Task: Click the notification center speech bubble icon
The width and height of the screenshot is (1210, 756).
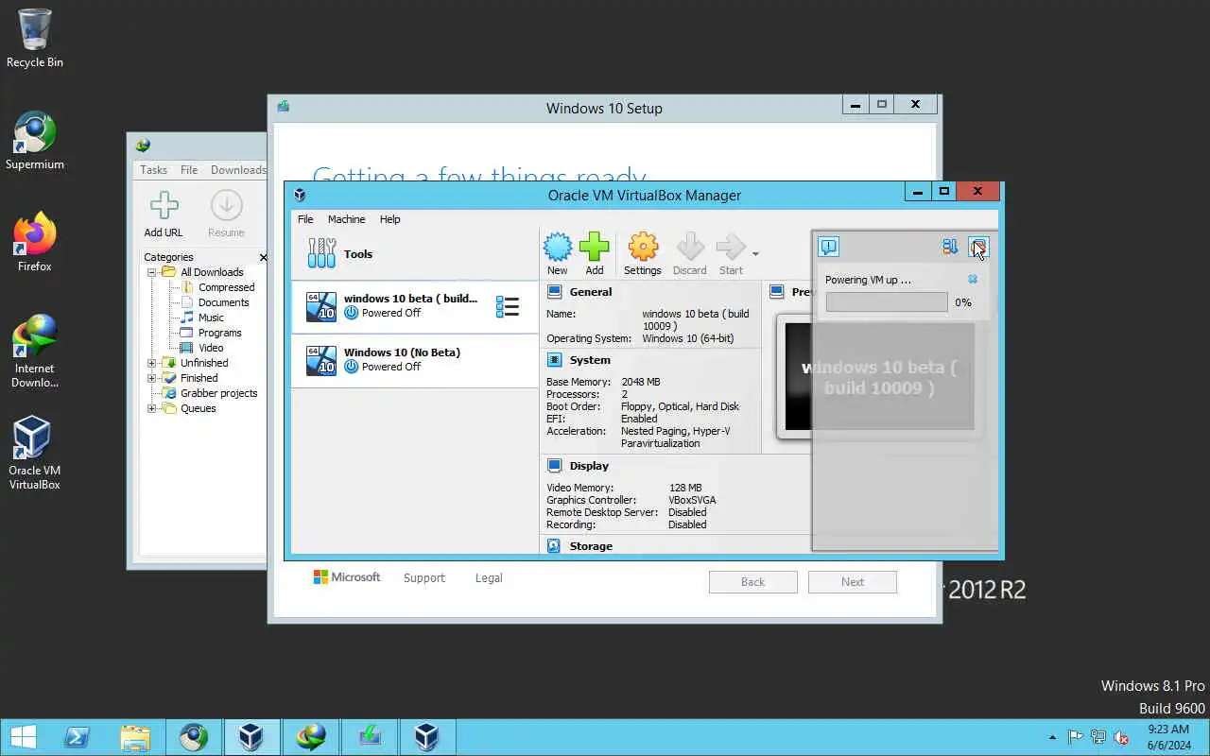Action: pos(828,248)
